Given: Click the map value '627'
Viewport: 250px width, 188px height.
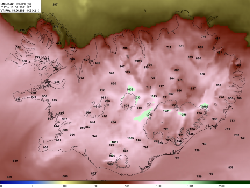Looking at the screenshot, I should (x=86, y=60).
